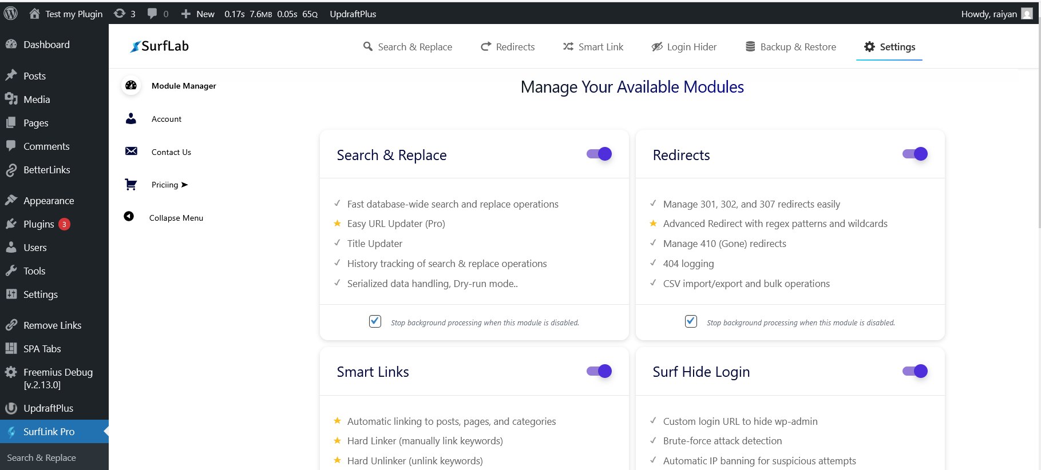The image size is (1041, 470).
Task: Toggle the Smart Links module switch
Action: (599, 371)
